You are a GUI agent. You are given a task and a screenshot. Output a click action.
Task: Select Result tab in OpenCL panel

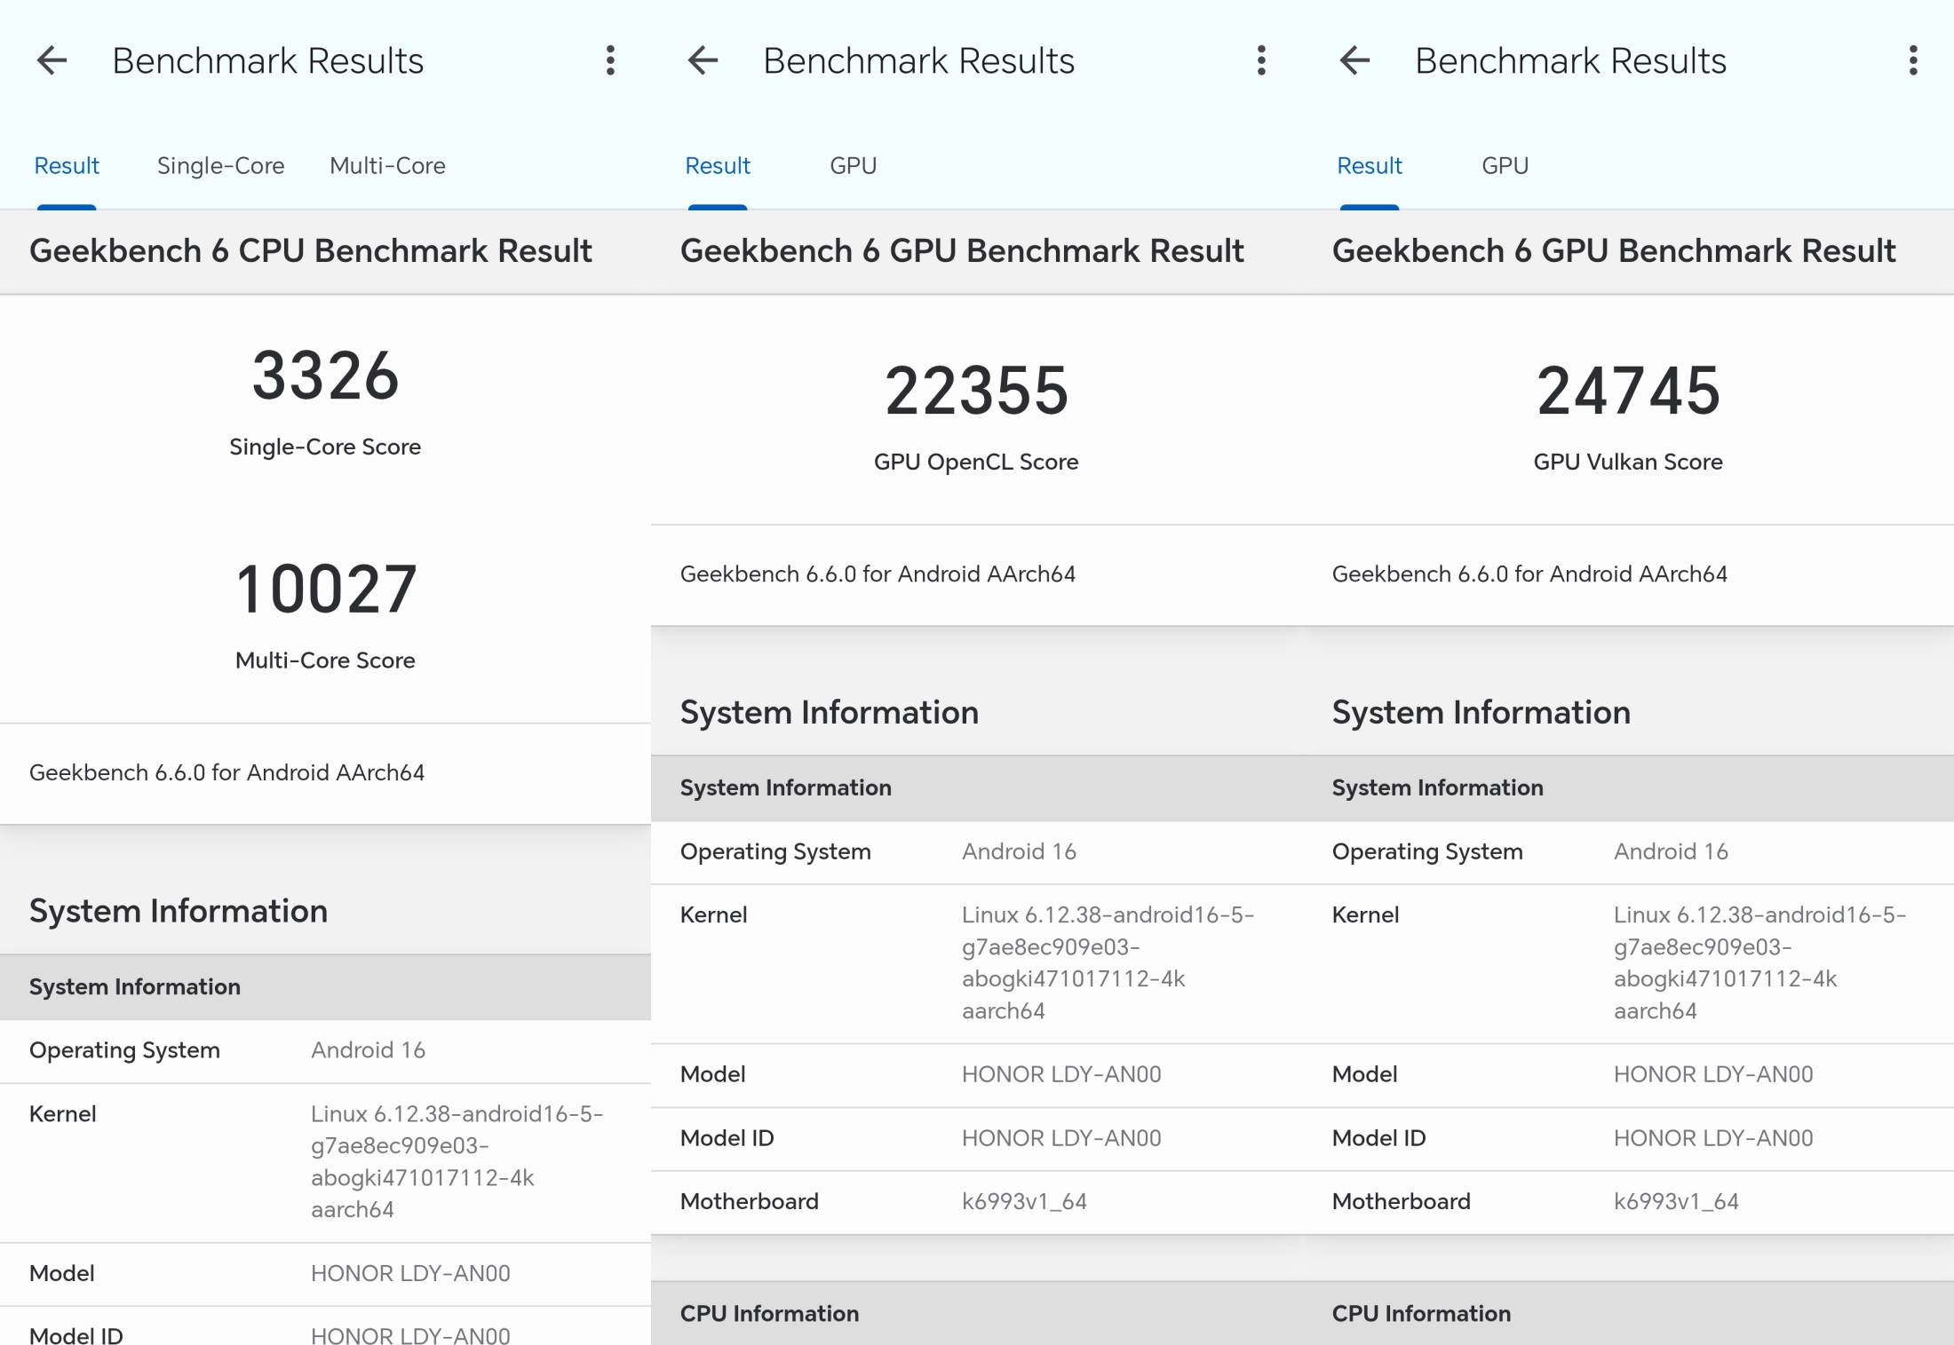pyautogui.click(x=718, y=166)
